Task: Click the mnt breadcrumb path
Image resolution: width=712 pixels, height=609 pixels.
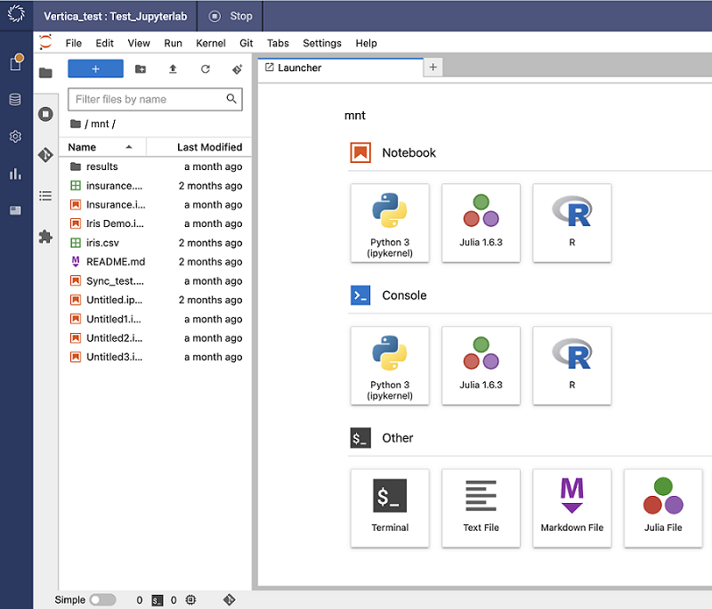Action: point(100,124)
